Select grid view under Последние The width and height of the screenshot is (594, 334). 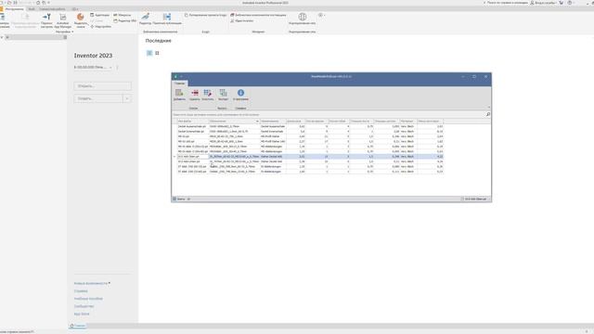coord(157,53)
